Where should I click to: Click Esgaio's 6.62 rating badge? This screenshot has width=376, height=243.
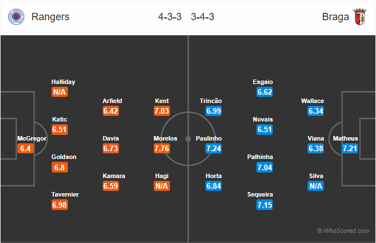tap(264, 92)
